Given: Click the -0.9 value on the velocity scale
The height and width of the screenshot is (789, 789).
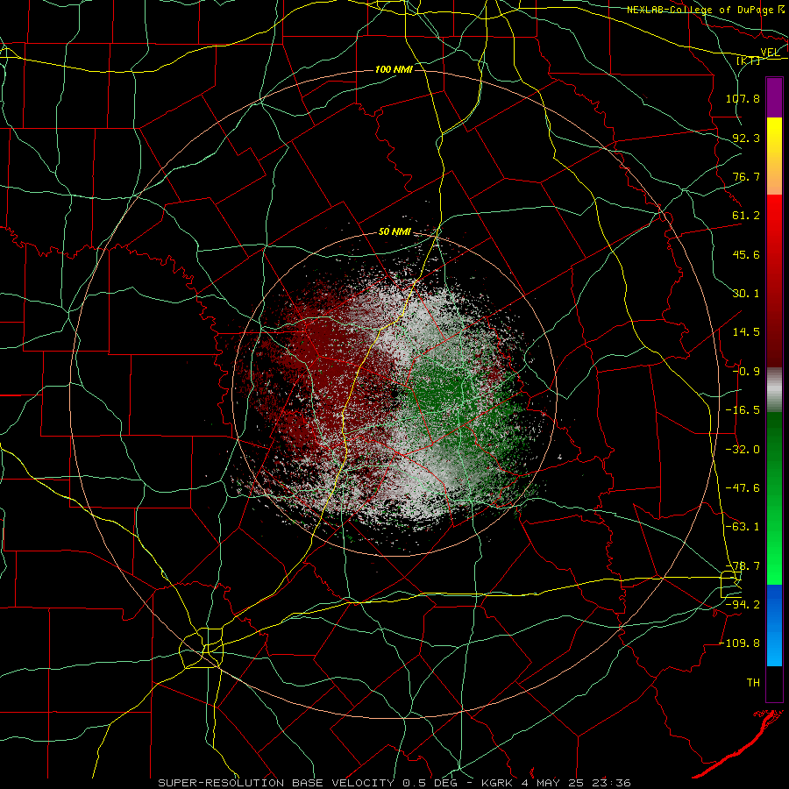Looking at the screenshot, I should 746,372.
